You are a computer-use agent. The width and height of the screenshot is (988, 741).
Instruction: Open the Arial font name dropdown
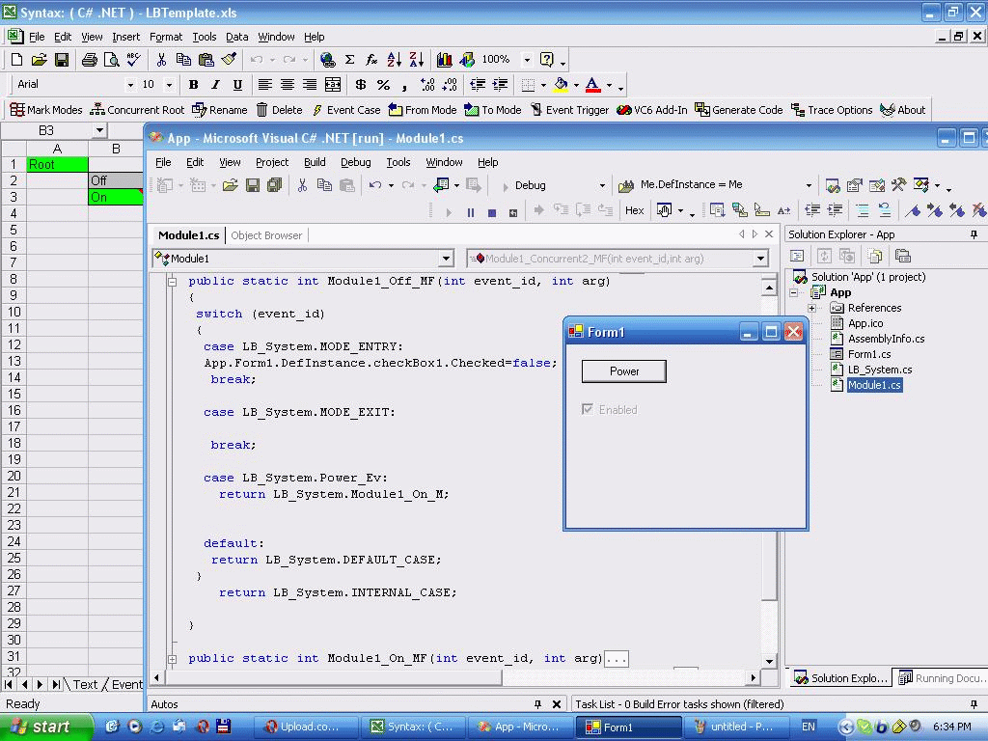130,85
